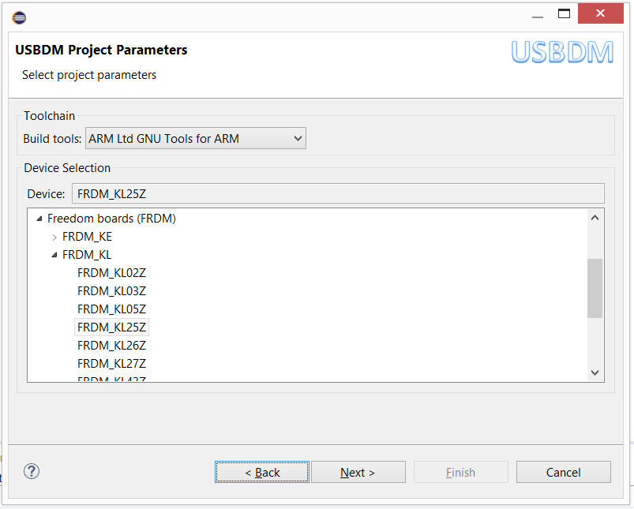The image size is (634, 509).
Task: Choose FRDM_KL05Z device
Action: pyautogui.click(x=111, y=309)
